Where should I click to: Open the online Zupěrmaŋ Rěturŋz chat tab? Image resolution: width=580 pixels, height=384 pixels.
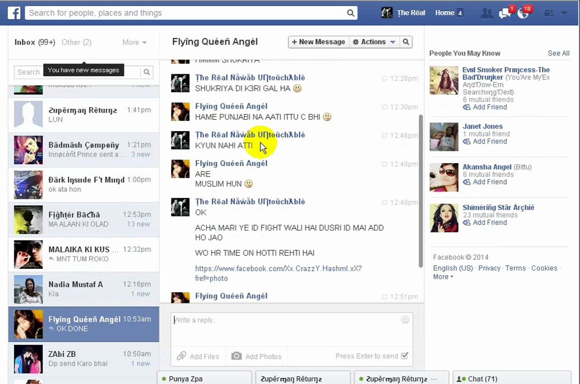point(402,379)
